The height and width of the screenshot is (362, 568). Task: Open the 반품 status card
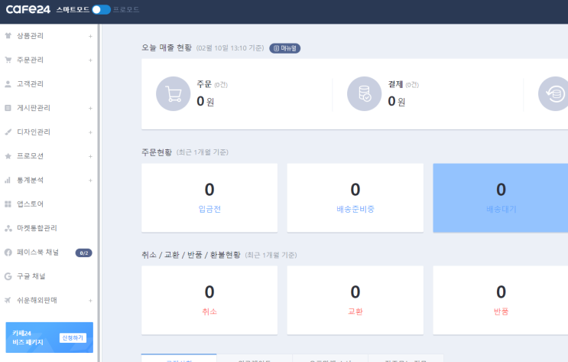tap(501, 300)
